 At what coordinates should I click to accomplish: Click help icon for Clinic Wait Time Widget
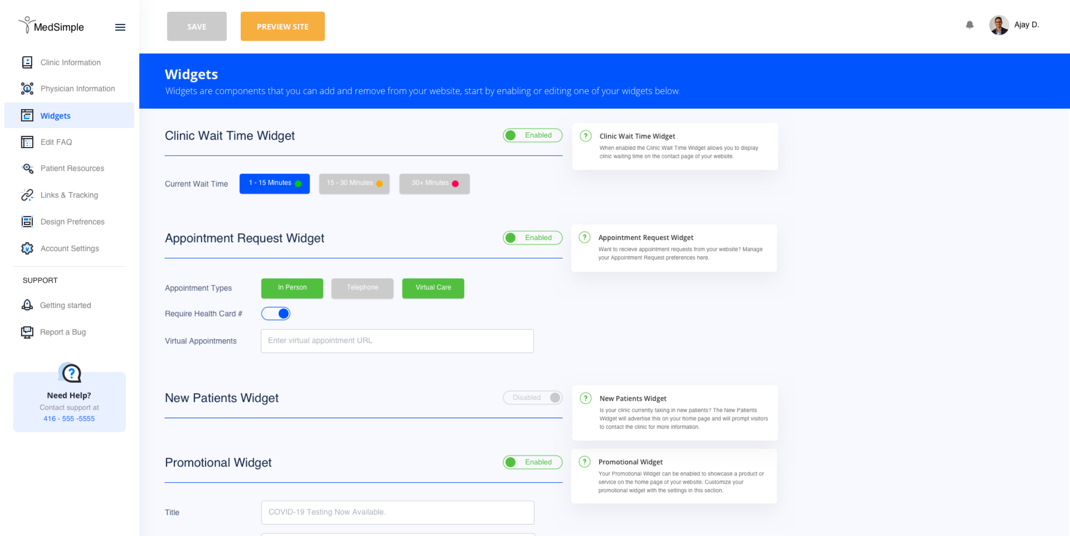point(586,136)
